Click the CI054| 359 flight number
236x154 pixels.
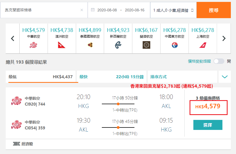click(x=35, y=128)
